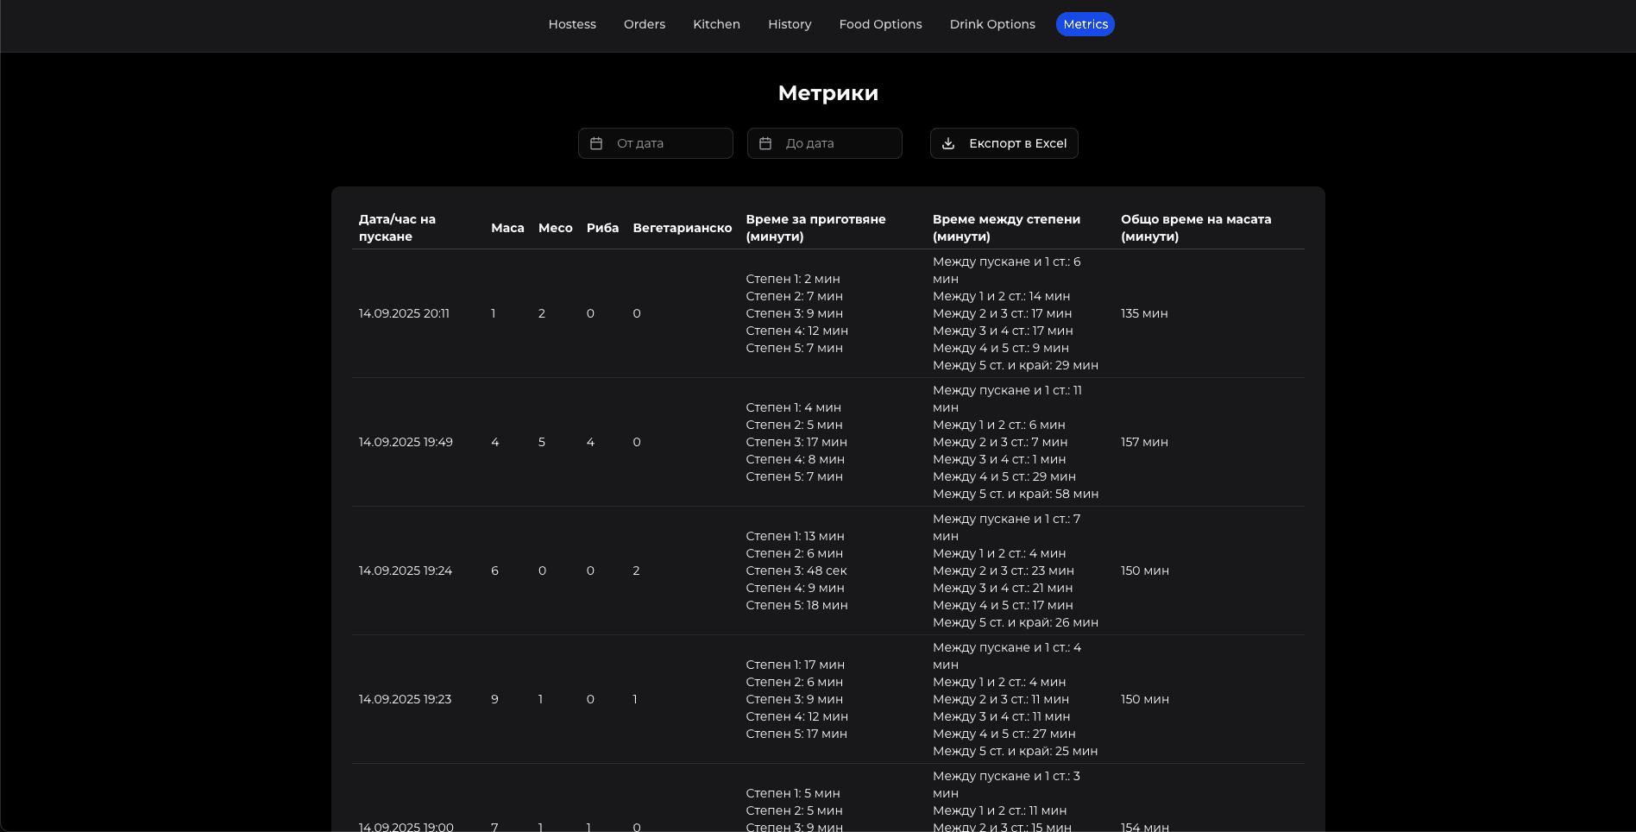Click Степен 1: 17 мин

[796, 665]
